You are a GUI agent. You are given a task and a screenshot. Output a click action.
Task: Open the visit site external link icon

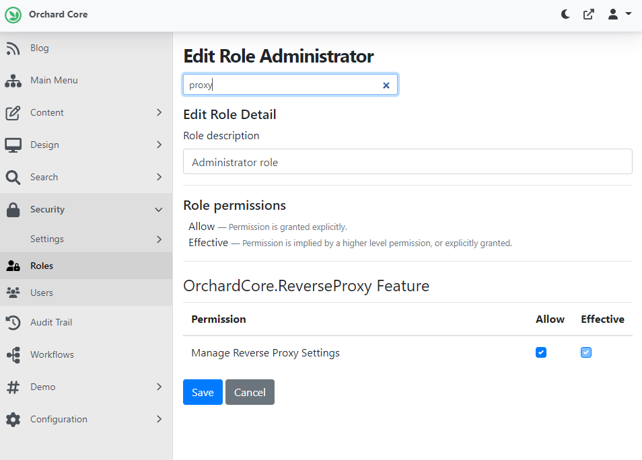click(589, 15)
